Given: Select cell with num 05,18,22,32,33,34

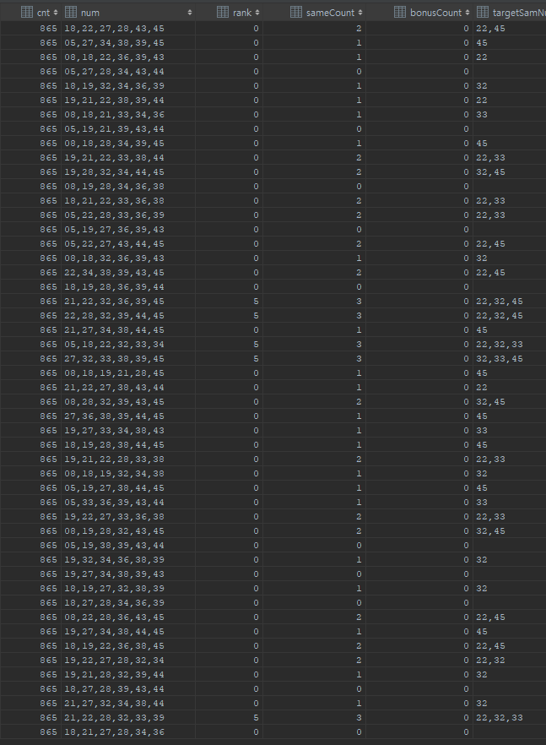Looking at the screenshot, I should [x=128, y=345].
